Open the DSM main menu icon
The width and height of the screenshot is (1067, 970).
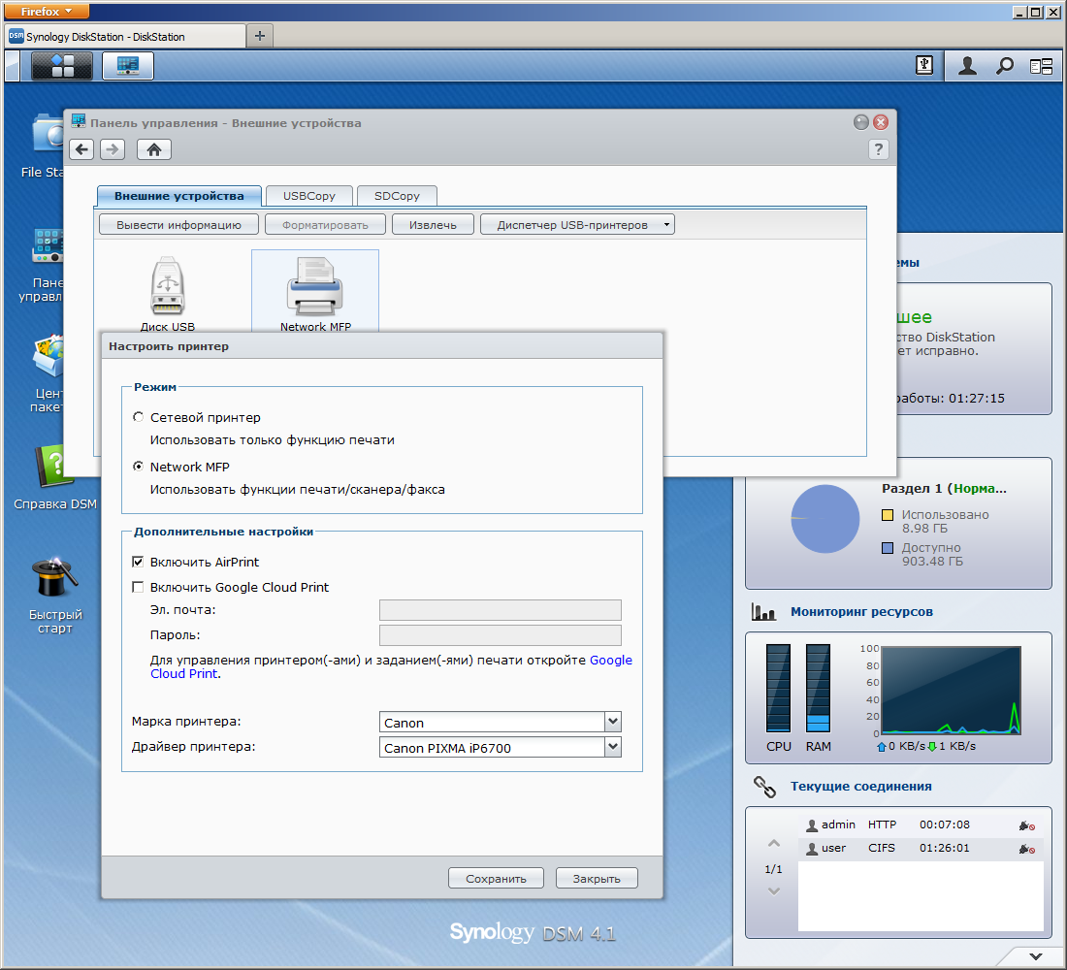(62, 66)
